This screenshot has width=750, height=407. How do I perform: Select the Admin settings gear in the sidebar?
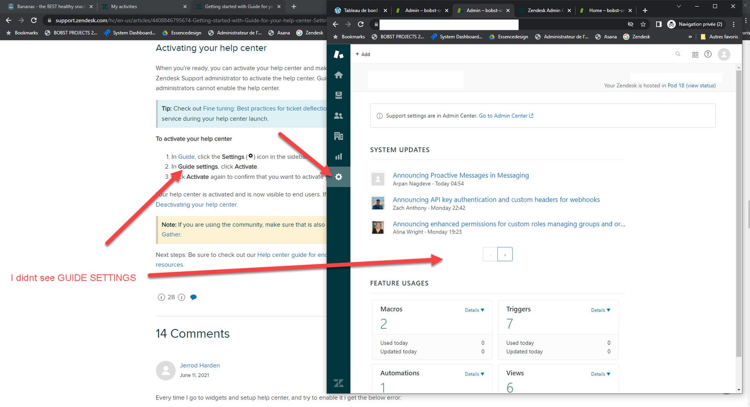click(338, 177)
